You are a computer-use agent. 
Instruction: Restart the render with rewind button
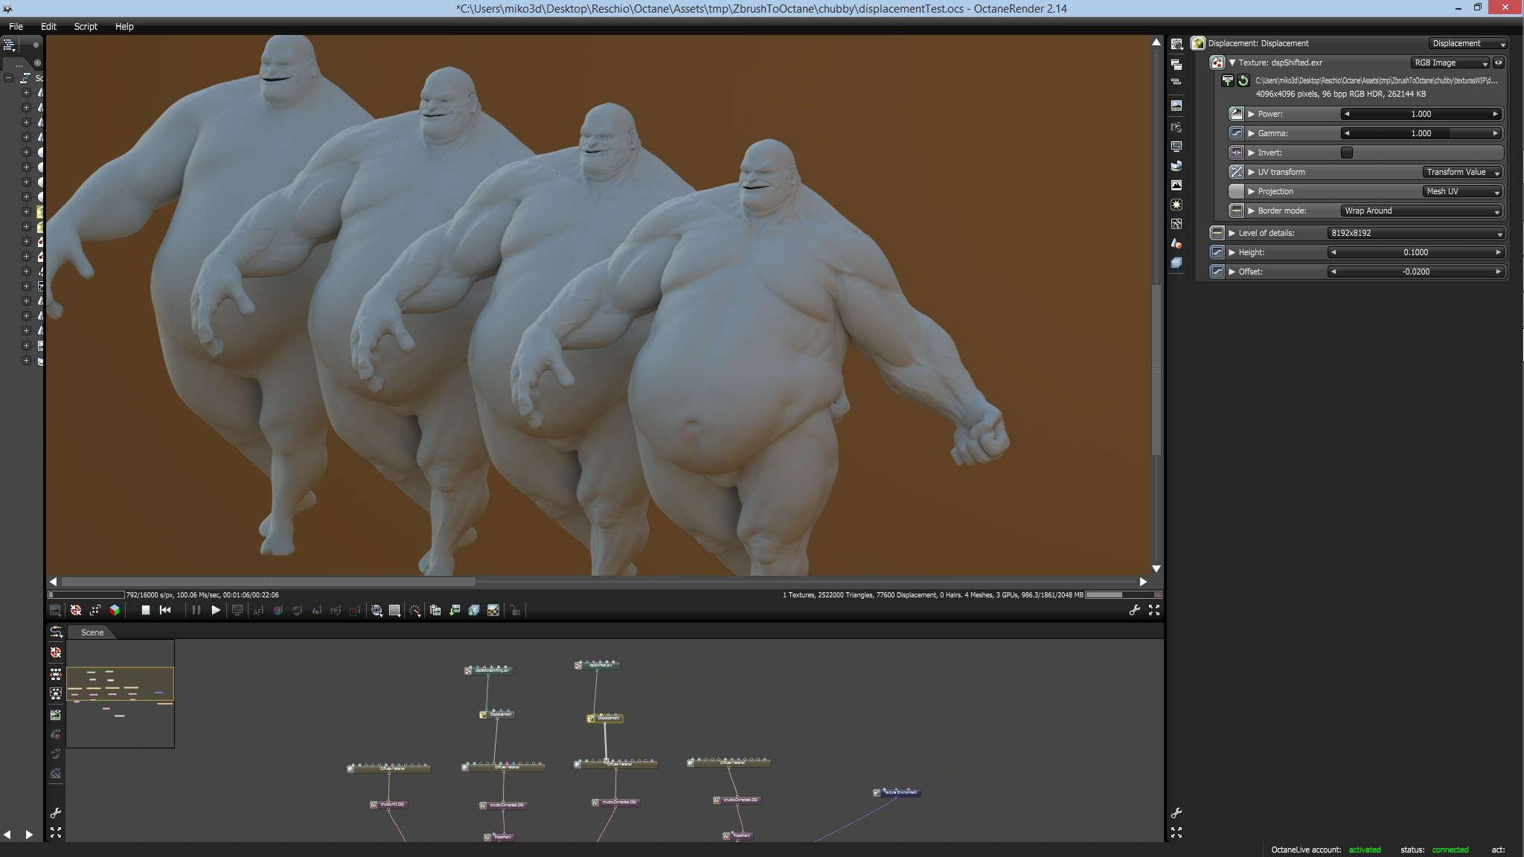pyautogui.click(x=165, y=610)
